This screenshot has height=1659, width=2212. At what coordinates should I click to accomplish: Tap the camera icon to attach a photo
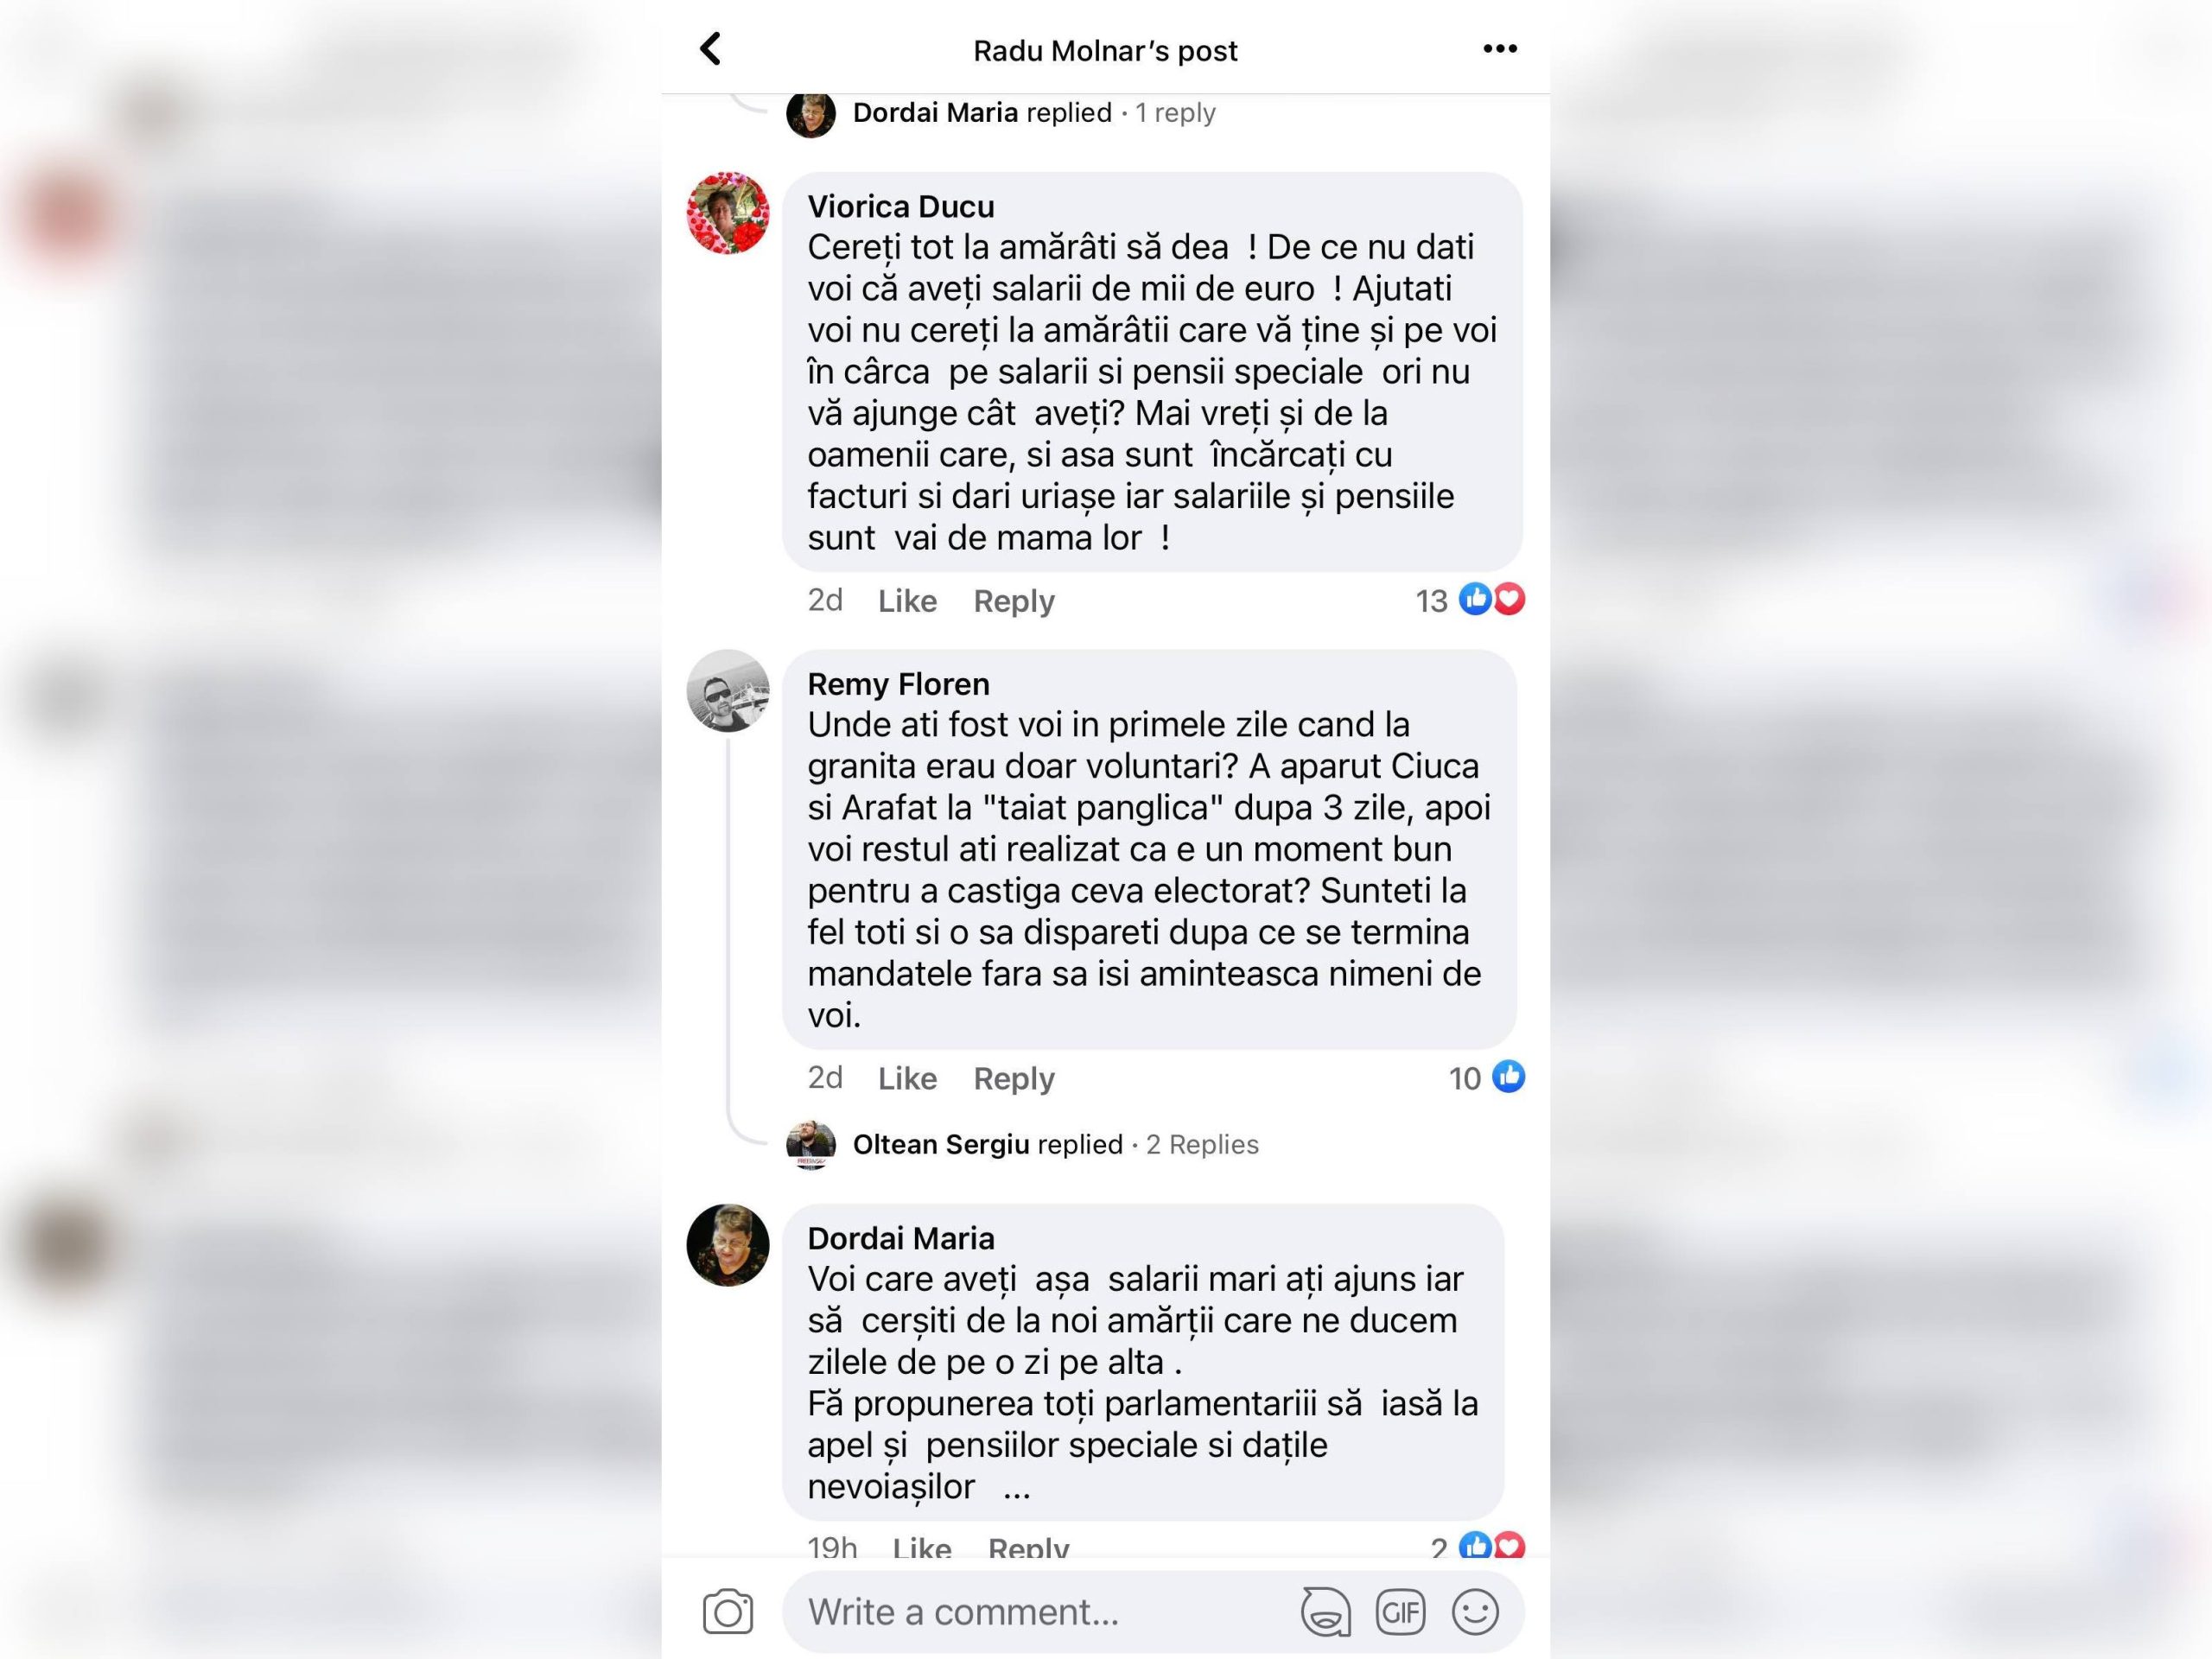pyautogui.click(x=728, y=1611)
